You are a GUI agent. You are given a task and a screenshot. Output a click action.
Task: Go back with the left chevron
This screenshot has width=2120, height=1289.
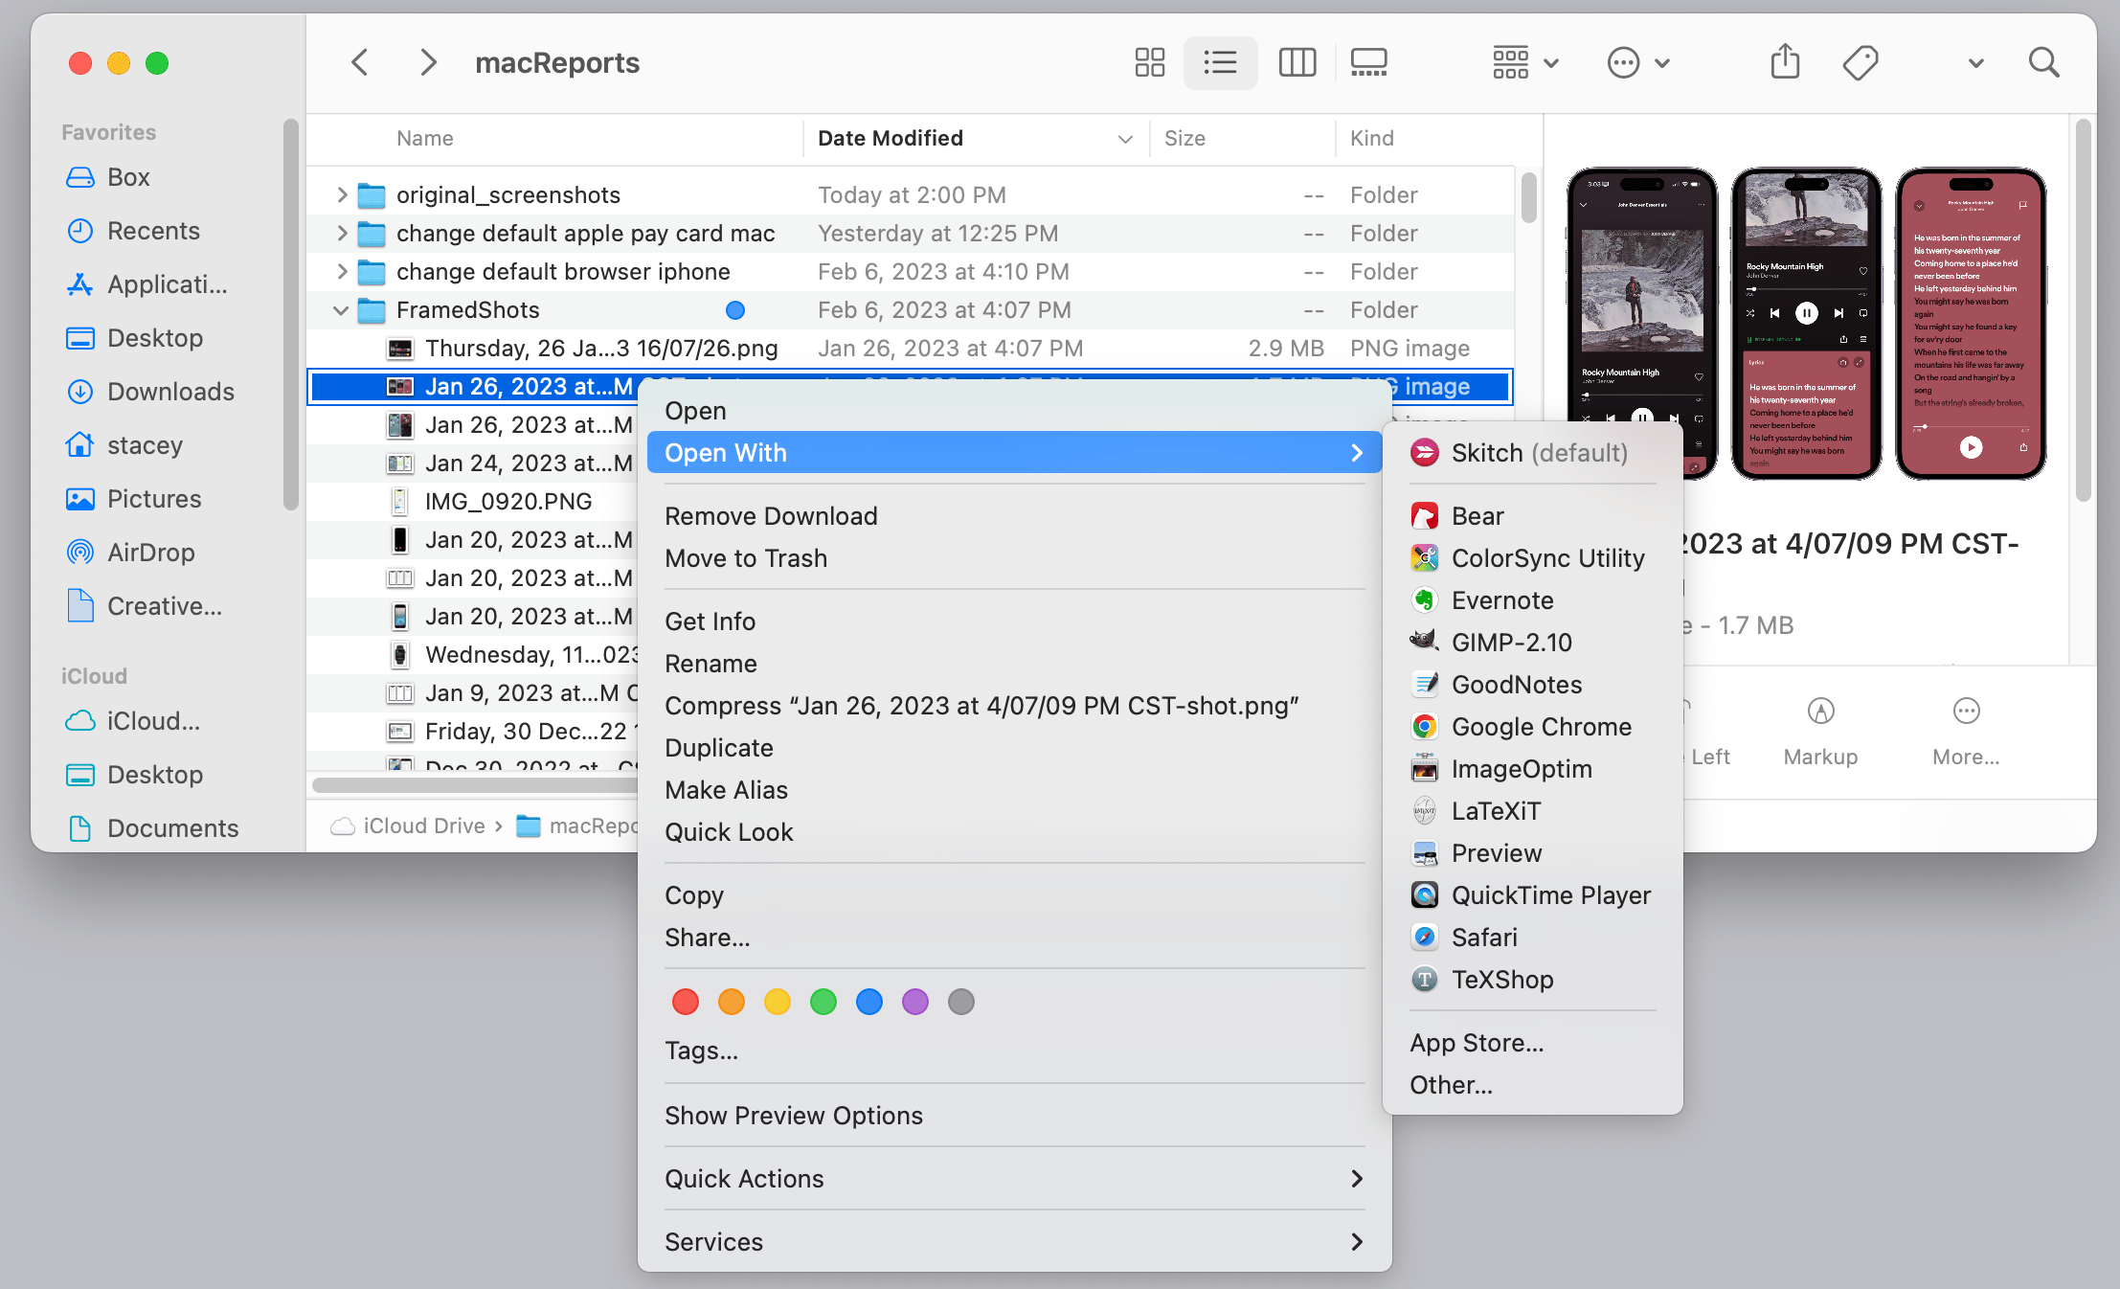[360, 63]
